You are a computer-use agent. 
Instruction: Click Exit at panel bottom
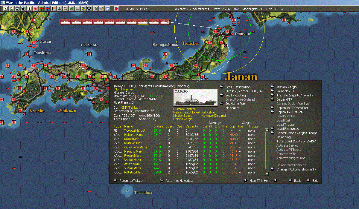click(315, 181)
